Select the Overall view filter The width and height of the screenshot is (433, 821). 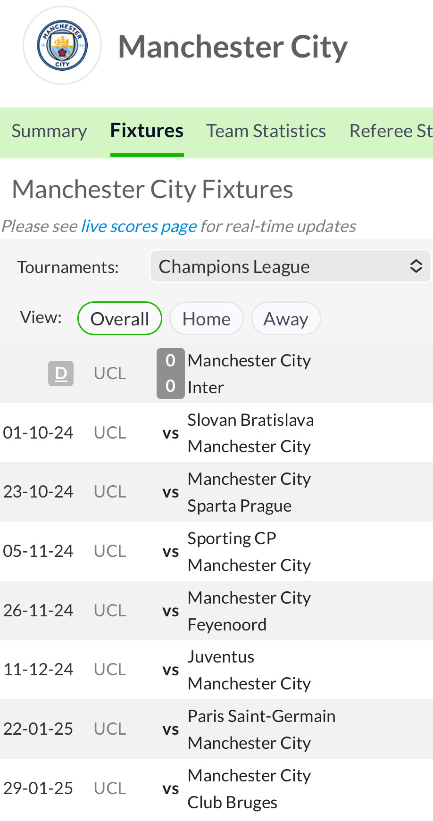(120, 319)
